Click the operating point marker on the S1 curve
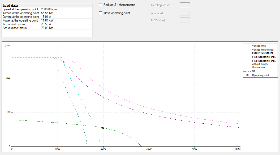The image size is (280, 155). 104,128
